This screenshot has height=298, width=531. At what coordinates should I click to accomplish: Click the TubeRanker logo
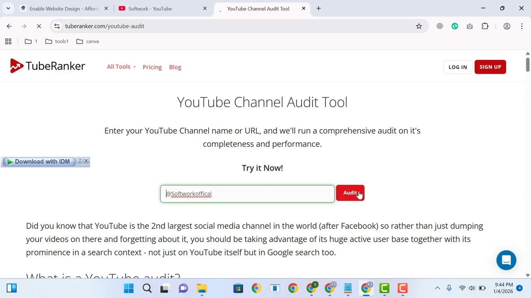pyautogui.click(x=47, y=66)
